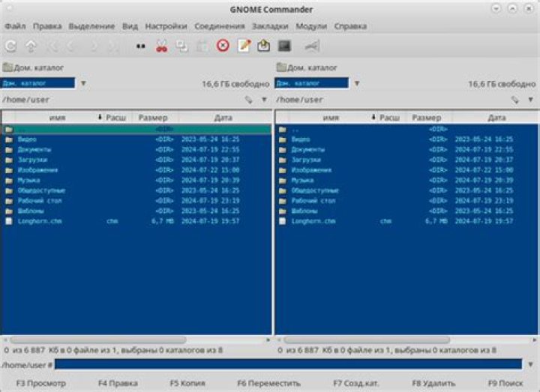Go up one directory with the up-arrow icon
The image size is (540, 392).
31,46
